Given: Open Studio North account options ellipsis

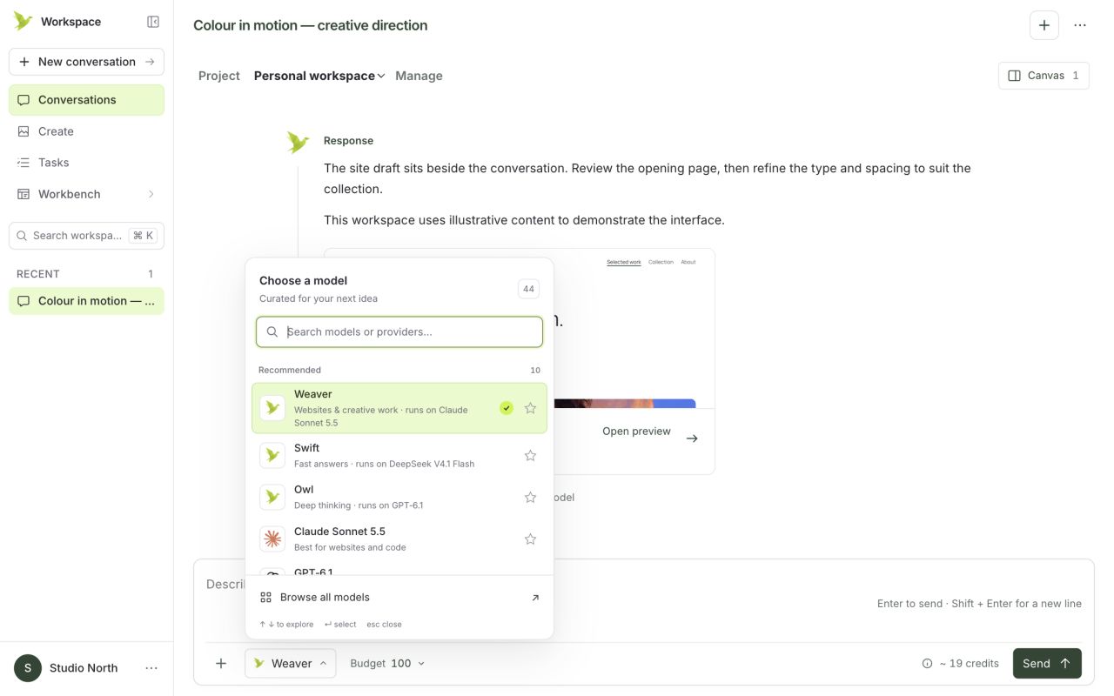Looking at the screenshot, I should [151, 668].
